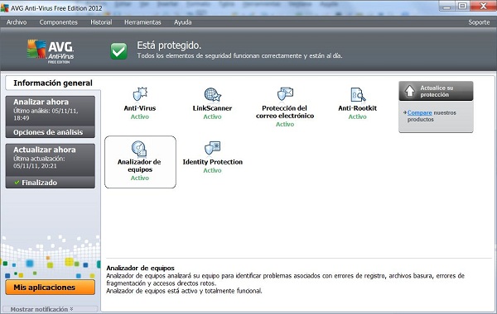Close the AVG Anti-Virus window
This screenshot has width=497, height=314.
pos(483,7)
